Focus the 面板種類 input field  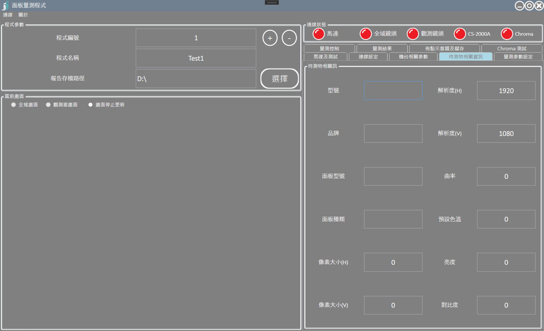(x=393, y=219)
